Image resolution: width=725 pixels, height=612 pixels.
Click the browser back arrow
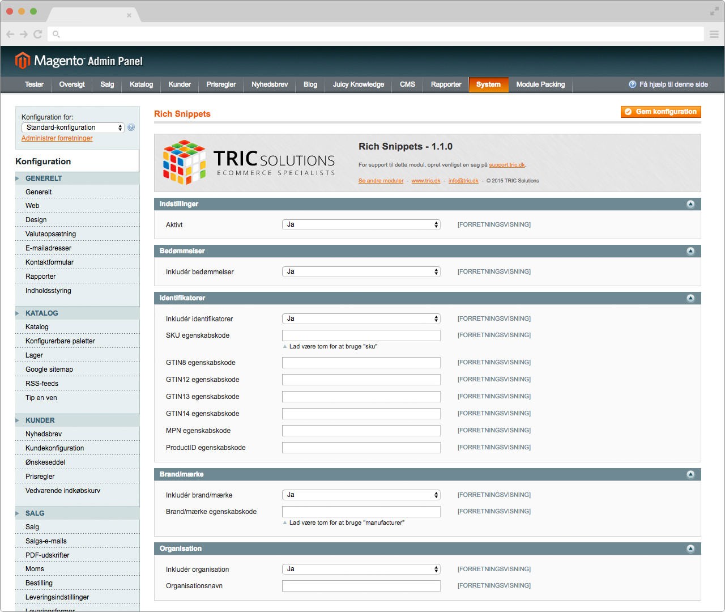click(10, 35)
